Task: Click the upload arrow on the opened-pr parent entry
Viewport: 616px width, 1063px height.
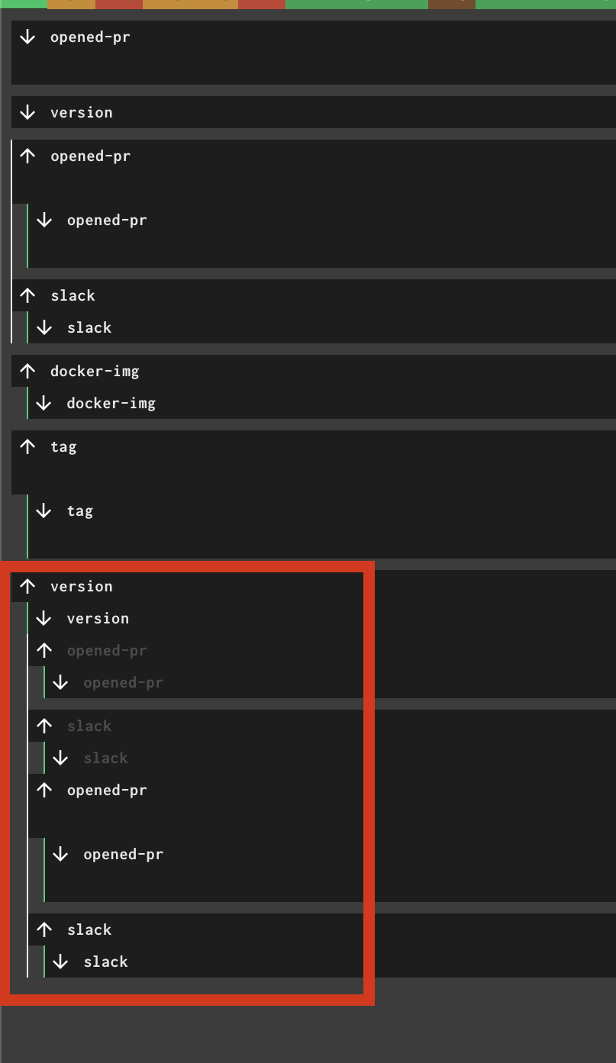Action: point(27,155)
